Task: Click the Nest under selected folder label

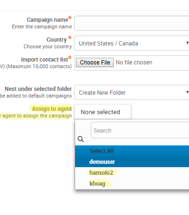Action: (38, 89)
